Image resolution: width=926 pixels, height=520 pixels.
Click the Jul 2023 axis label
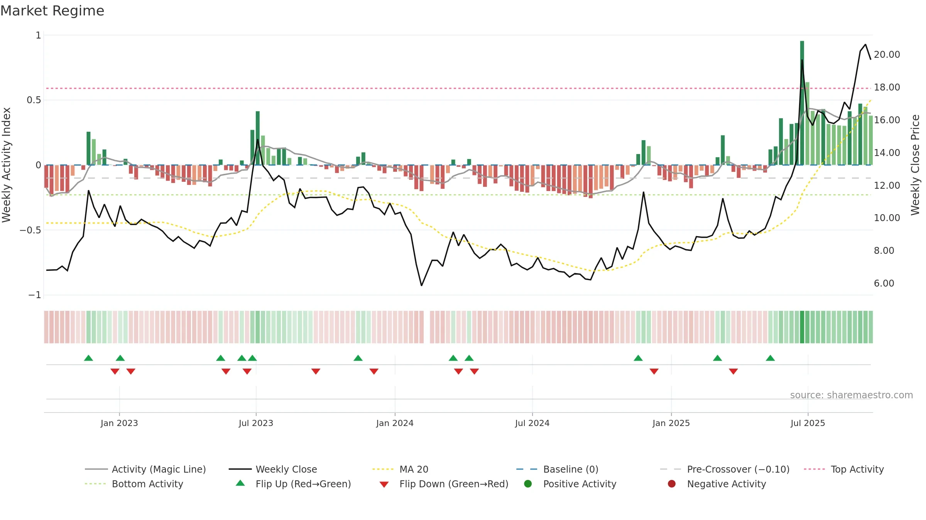pos(256,423)
